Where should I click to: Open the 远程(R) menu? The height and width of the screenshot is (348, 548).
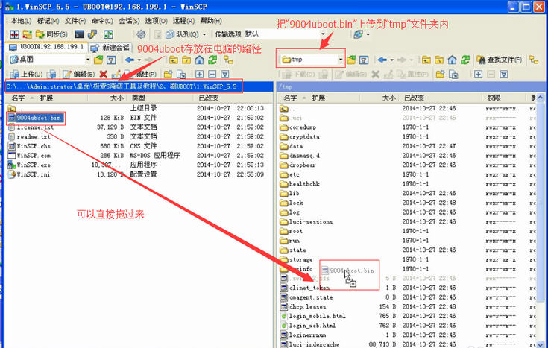(x=184, y=21)
